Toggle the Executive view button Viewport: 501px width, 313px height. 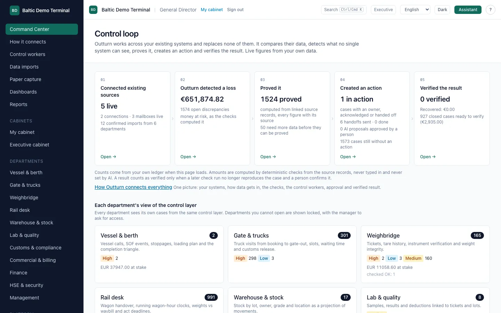tap(383, 10)
